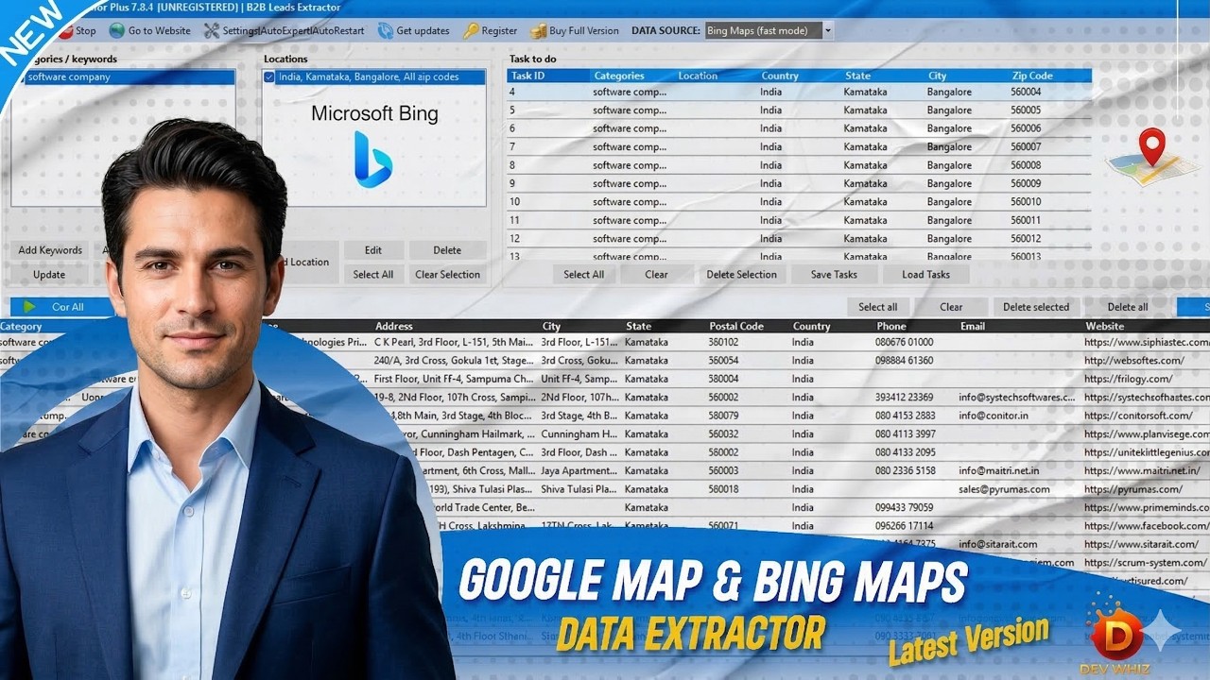Image resolution: width=1210 pixels, height=680 pixels.
Task: Click the Load Tasks button
Action: click(x=925, y=275)
